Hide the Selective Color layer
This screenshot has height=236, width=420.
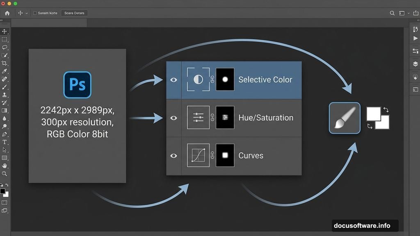click(x=173, y=80)
